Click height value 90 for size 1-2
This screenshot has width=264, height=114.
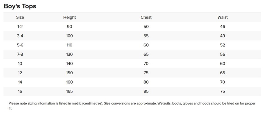(69, 27)
